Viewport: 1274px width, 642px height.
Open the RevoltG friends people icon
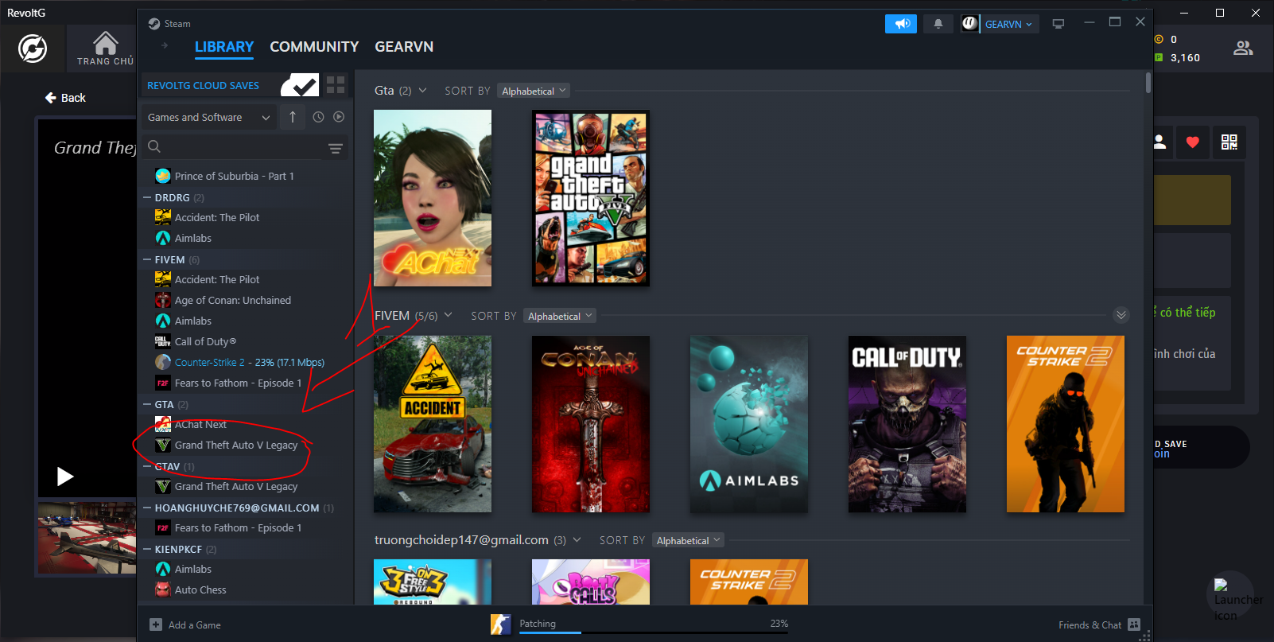click(x=1243, y=49)
